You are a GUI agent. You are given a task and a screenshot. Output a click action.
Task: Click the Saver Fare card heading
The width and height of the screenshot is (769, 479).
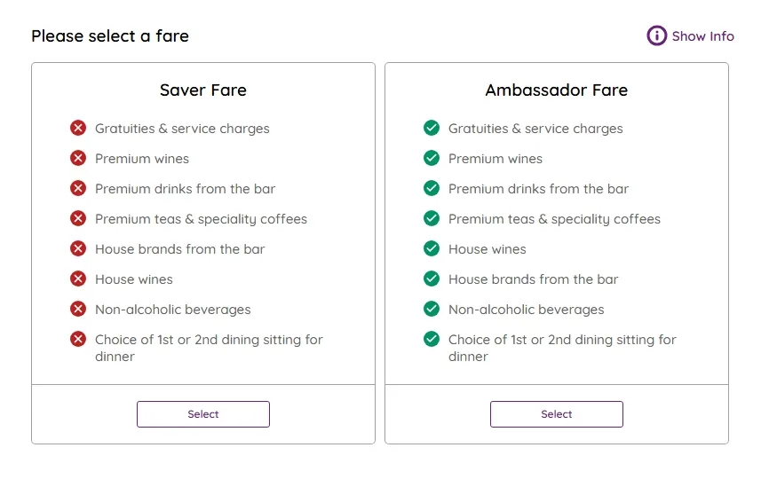(x=203, y=90)
